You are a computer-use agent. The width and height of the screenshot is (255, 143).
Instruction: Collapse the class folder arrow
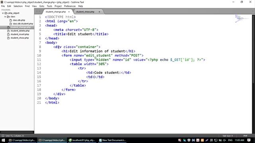[5, 17]
